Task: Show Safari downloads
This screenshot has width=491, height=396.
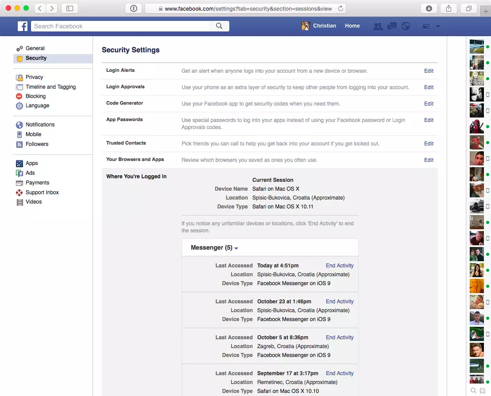Action: click(x=429, y=8)
